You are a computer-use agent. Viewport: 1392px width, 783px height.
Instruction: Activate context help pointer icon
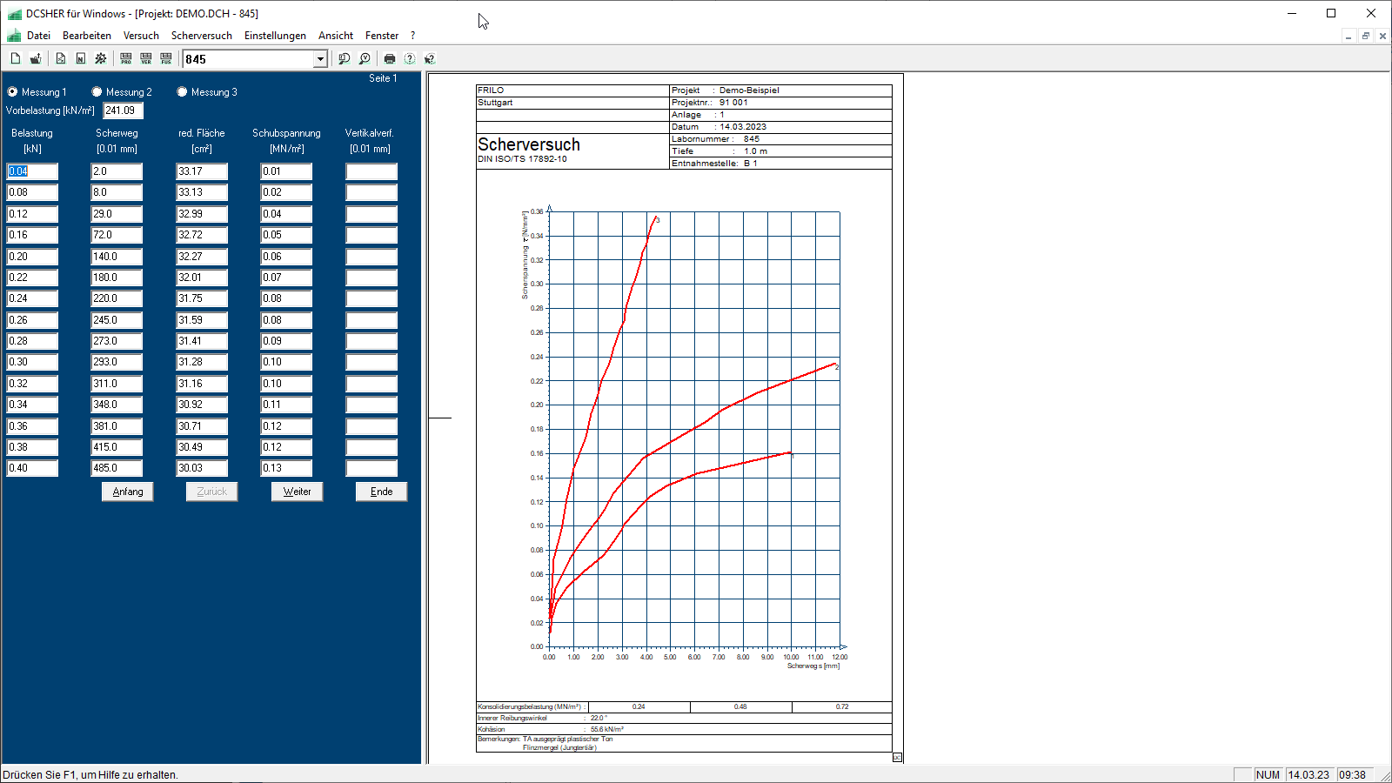click(430, 58)
